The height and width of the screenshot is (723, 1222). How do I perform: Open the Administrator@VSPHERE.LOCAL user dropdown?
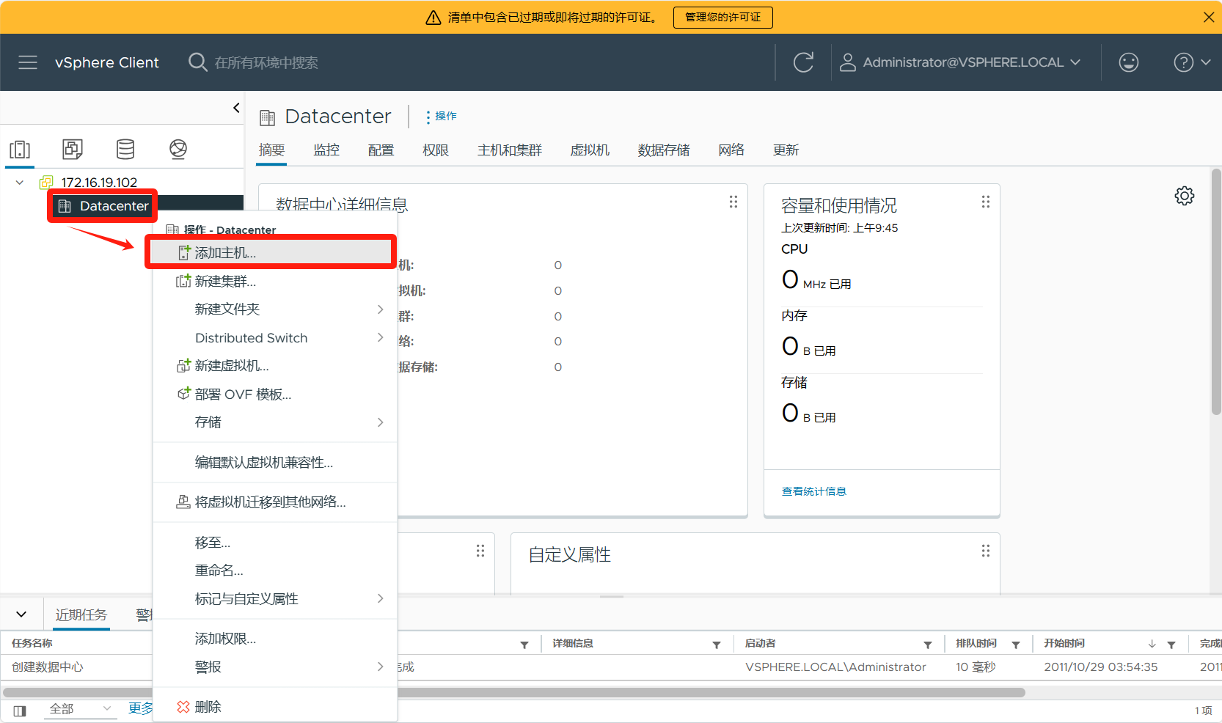960,62
